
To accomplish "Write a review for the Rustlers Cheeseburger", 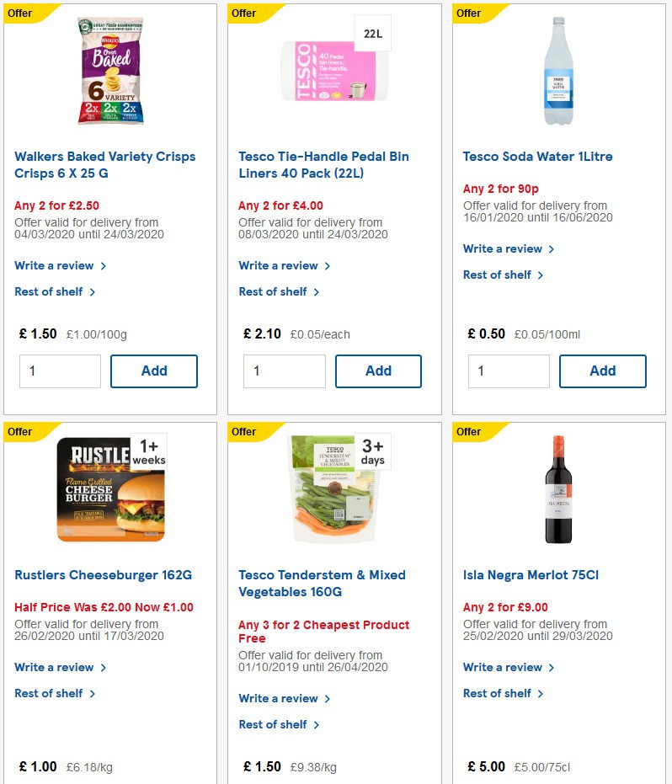I will [x=54, y=667].
